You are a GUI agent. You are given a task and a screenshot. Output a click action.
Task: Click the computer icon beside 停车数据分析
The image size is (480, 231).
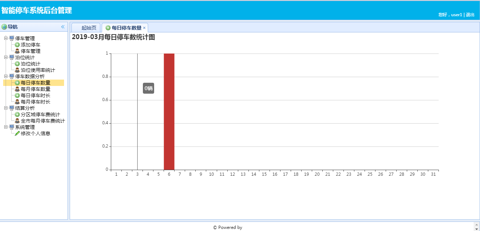12,76
